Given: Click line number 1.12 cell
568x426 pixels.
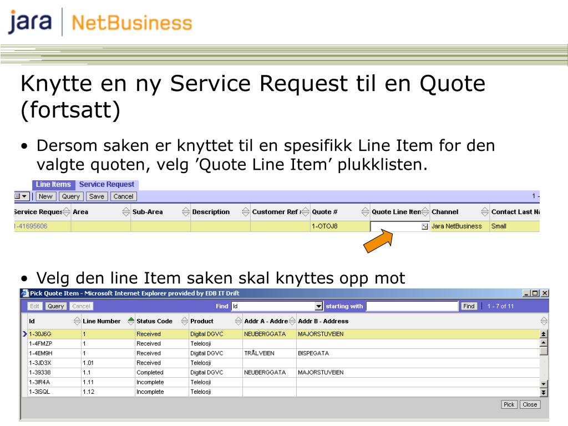Looking at the screenshot, I should (x=108, y=392).
